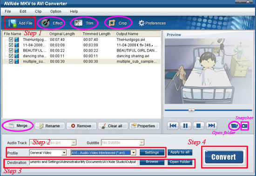Click the film icon for BEAUTIFUL file
Image resolution: width=256 pixels, height=176 pixels.
click(x=16, y=51)
